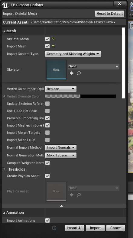Reset Skeletal Mesh option to default arrow
This screenshot has height=238, width=133.
click(54, 39)
